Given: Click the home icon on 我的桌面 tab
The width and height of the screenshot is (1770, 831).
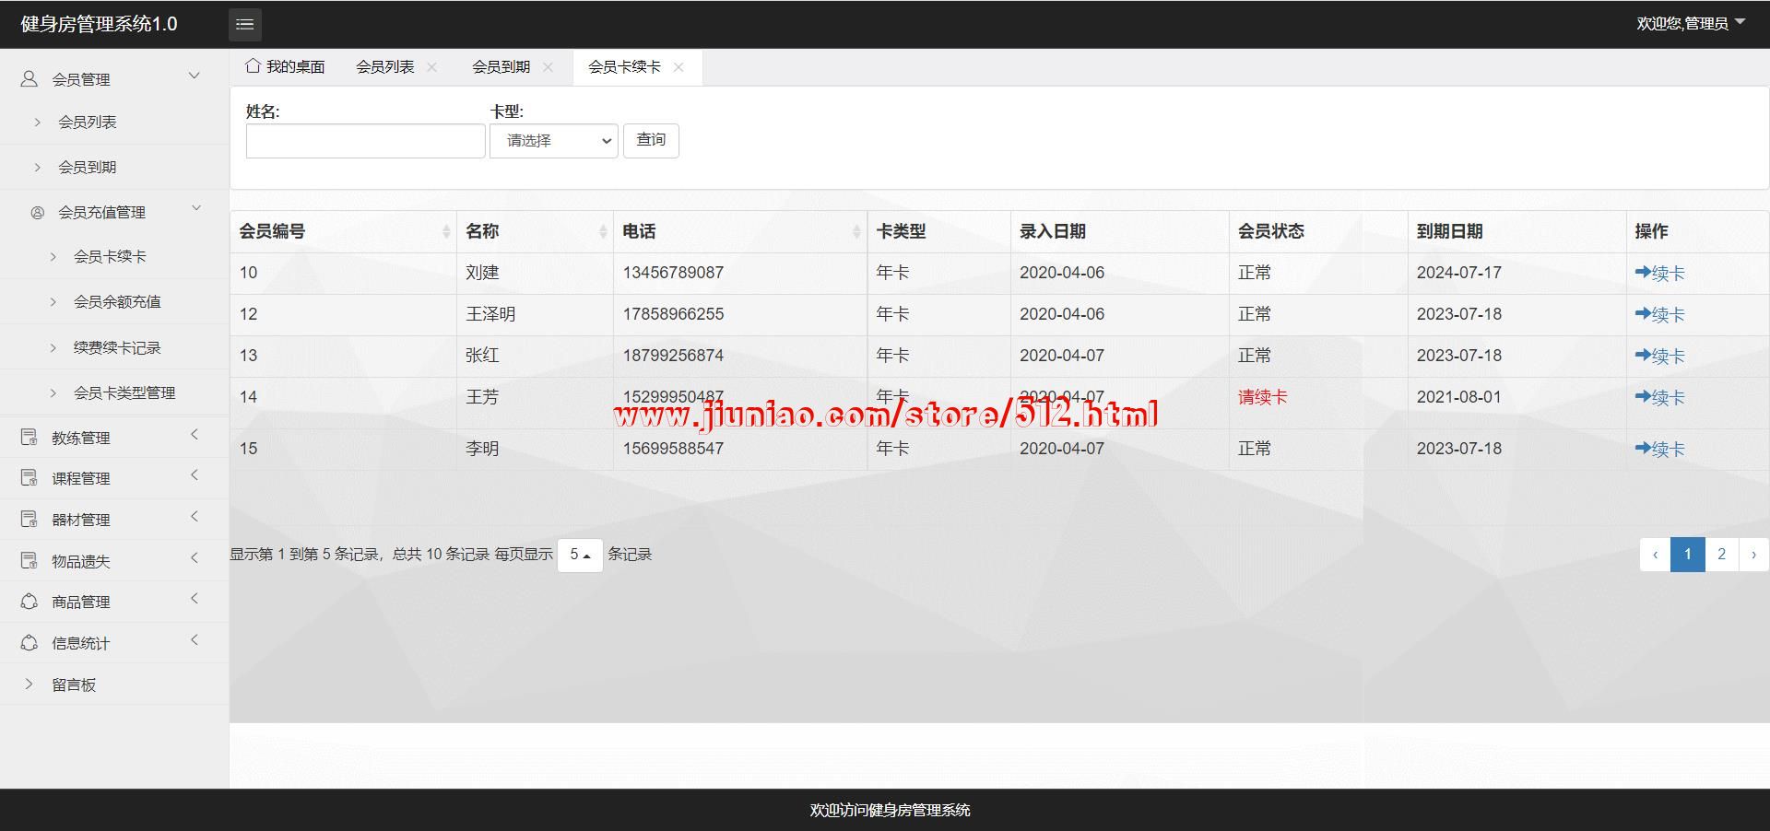Looking at the screenshot, I should 253,66.
